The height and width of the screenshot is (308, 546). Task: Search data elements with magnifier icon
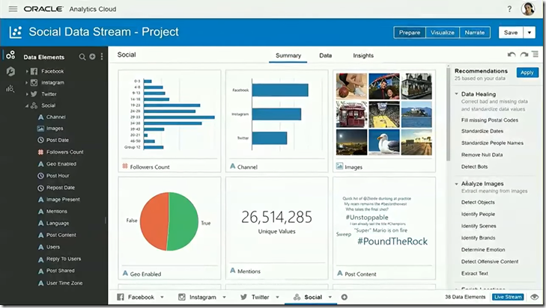pos(82,57)
